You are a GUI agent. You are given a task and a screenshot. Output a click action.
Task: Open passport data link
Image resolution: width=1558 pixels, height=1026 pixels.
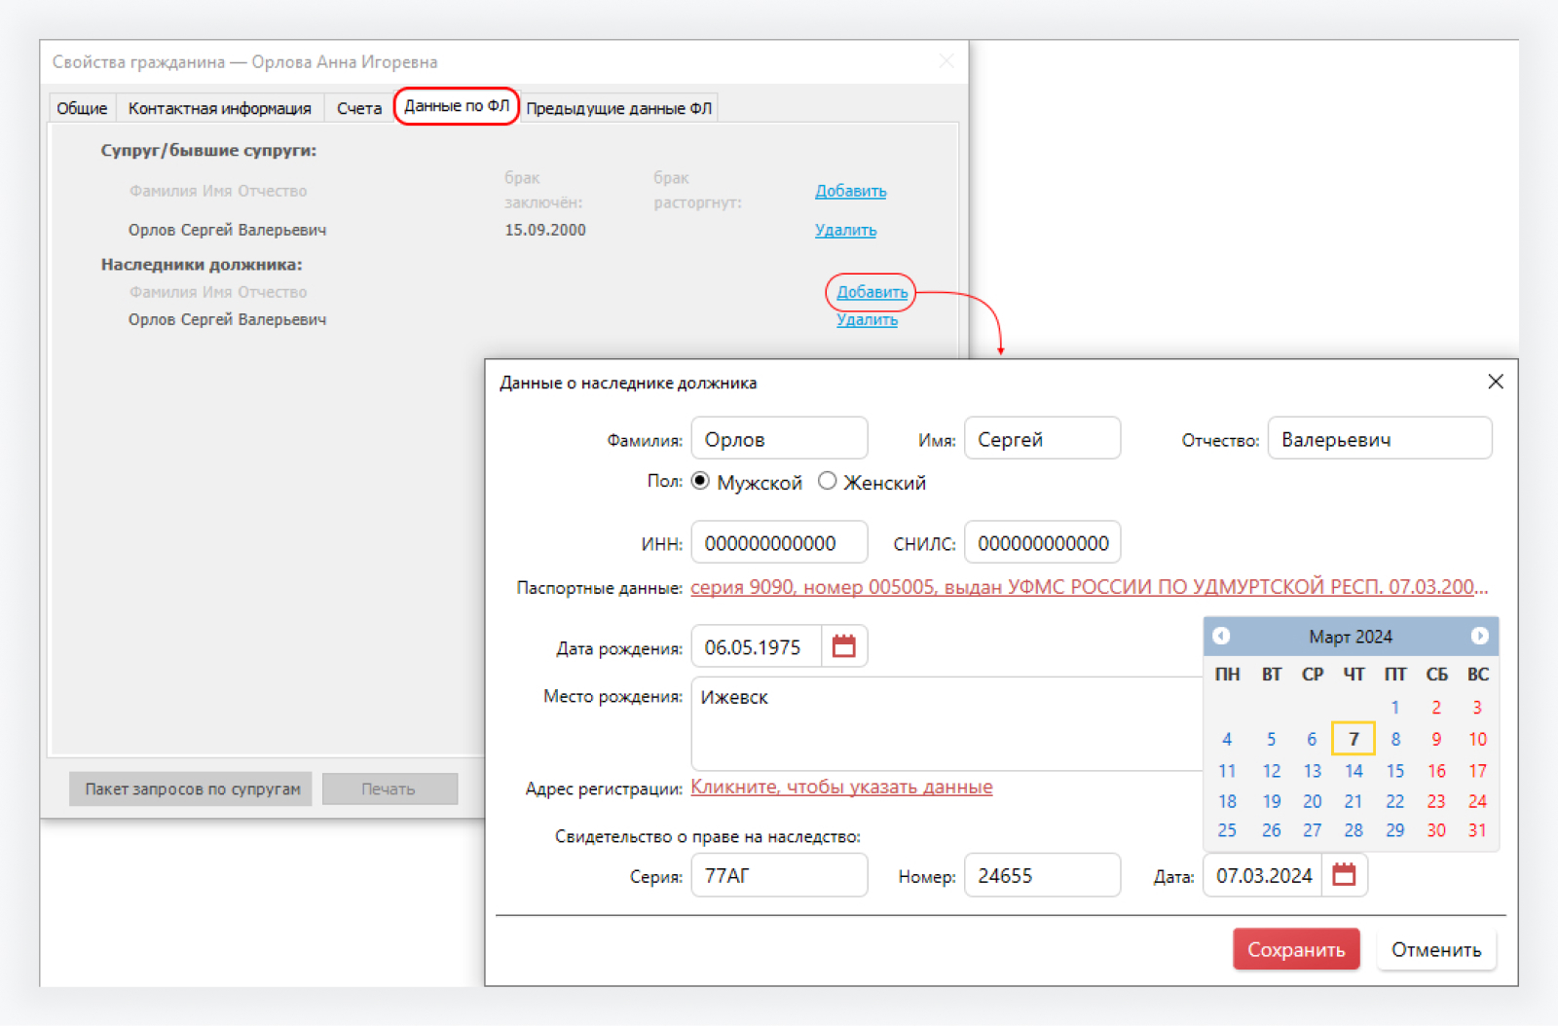tap(1089, 587)
